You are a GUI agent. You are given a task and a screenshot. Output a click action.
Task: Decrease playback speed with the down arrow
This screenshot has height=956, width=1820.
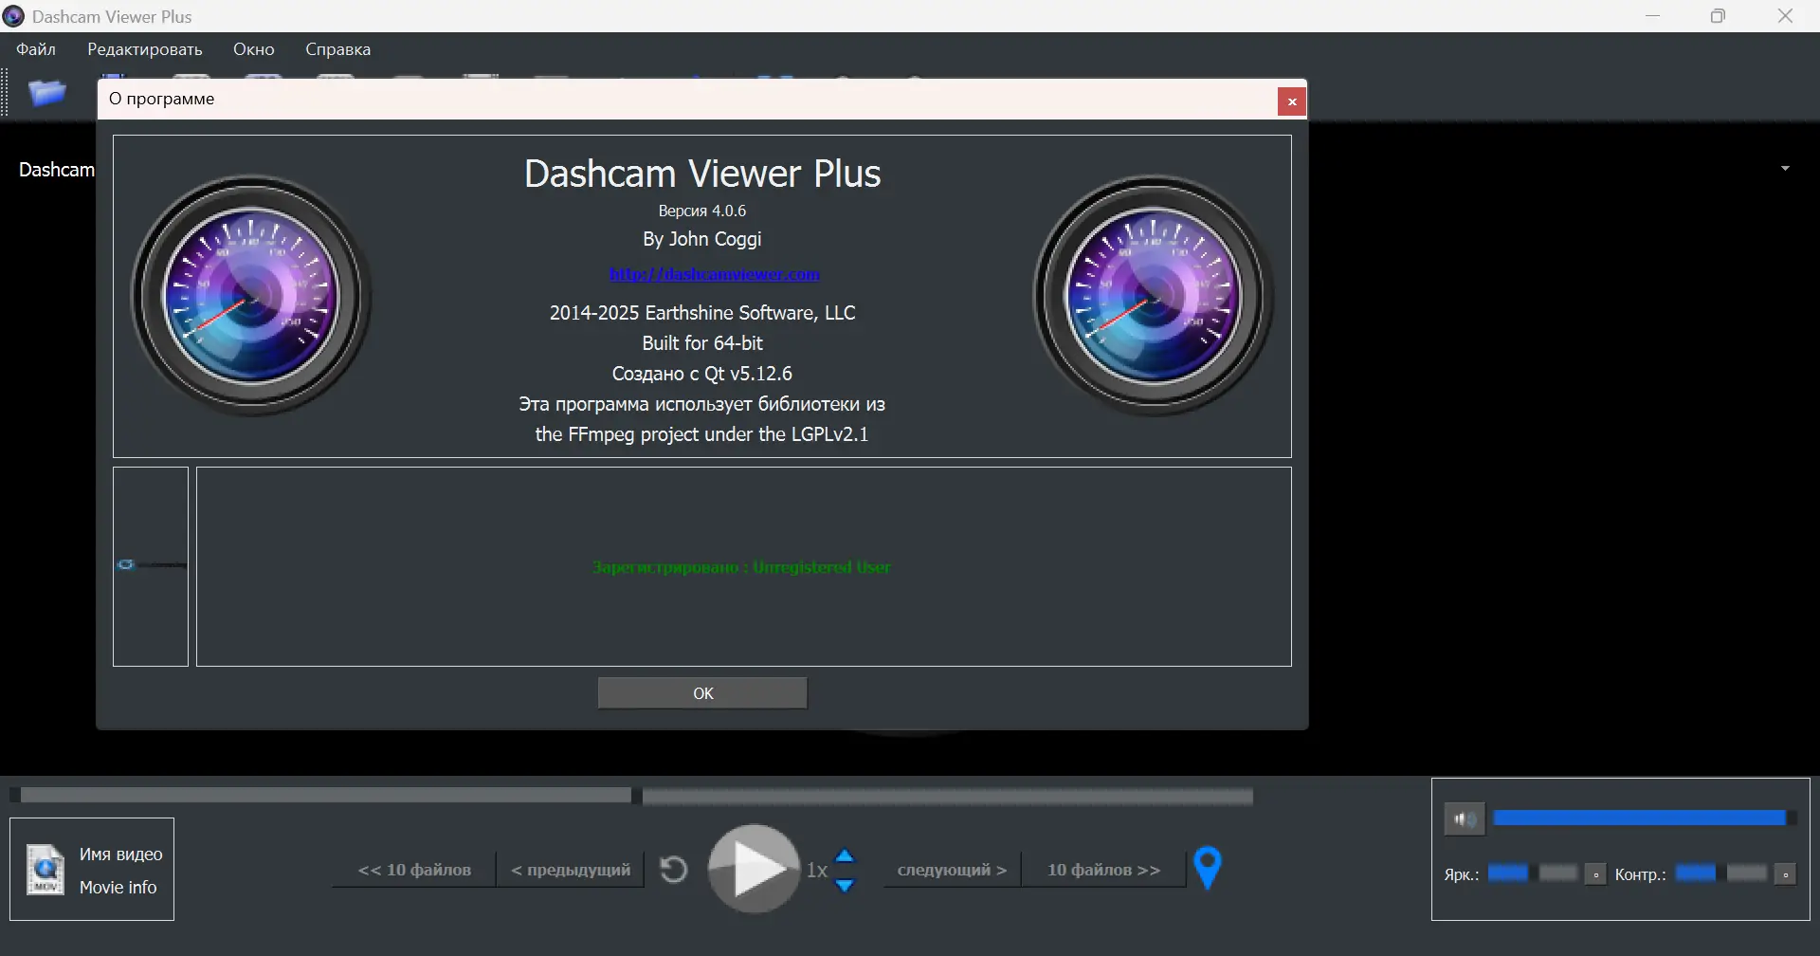(846, 885)
